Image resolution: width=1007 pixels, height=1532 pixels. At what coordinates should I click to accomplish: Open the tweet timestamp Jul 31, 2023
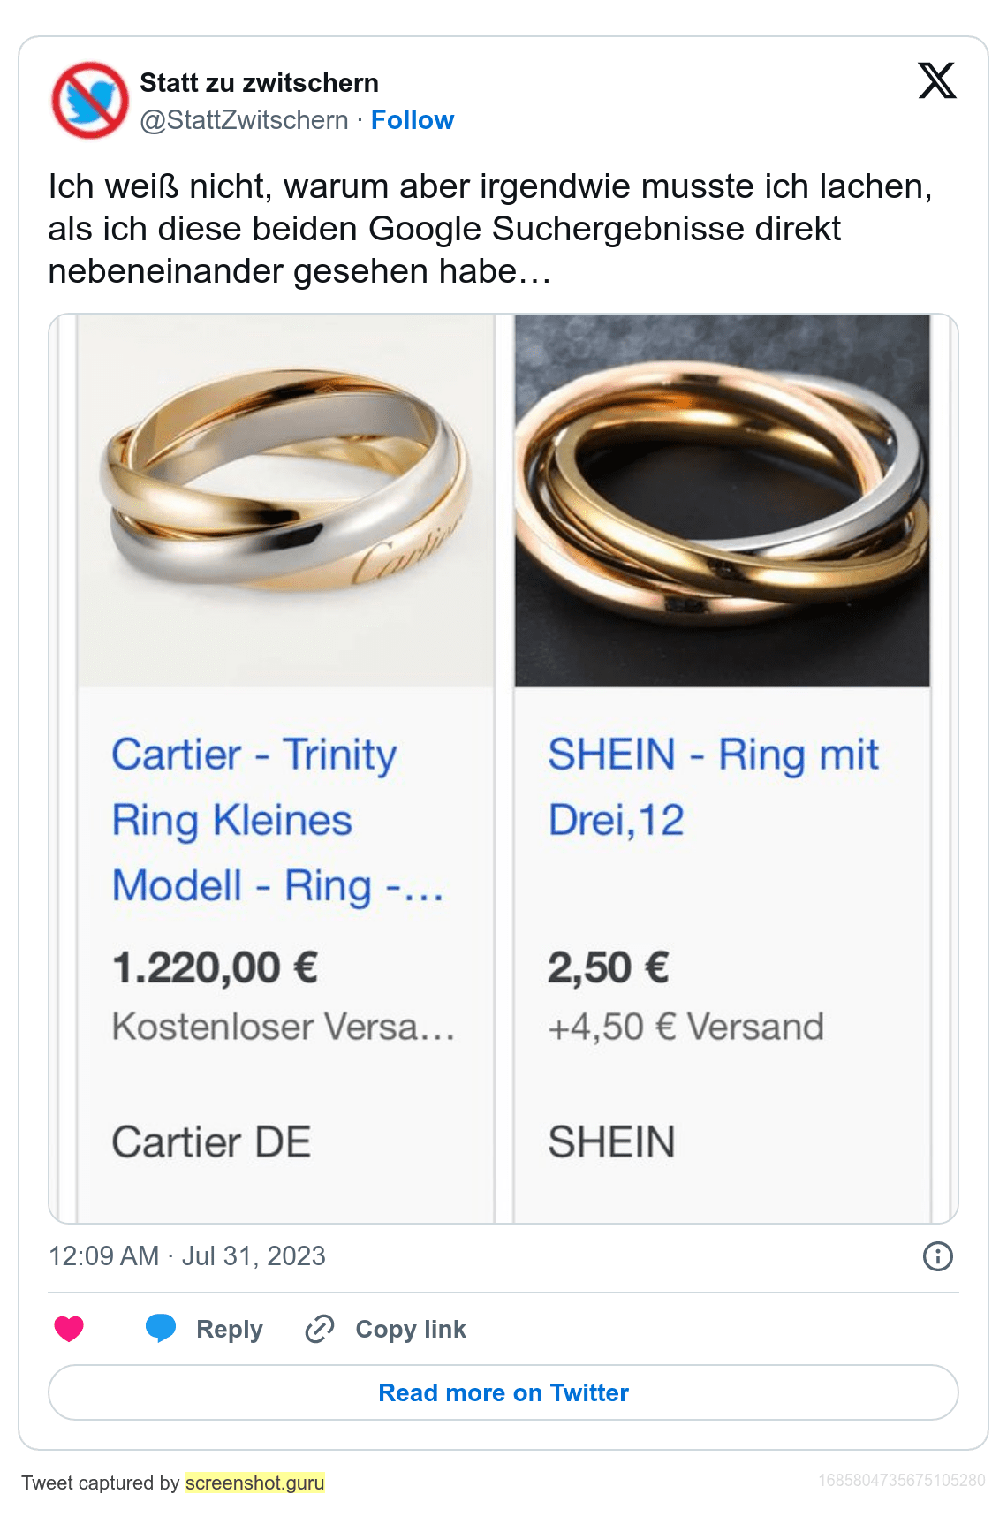pos(187,1256)
